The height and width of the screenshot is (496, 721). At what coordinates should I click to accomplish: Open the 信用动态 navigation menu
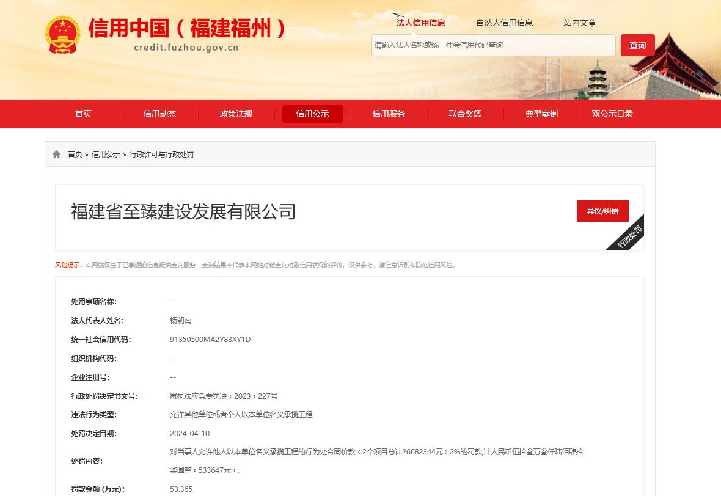(159, 114)
